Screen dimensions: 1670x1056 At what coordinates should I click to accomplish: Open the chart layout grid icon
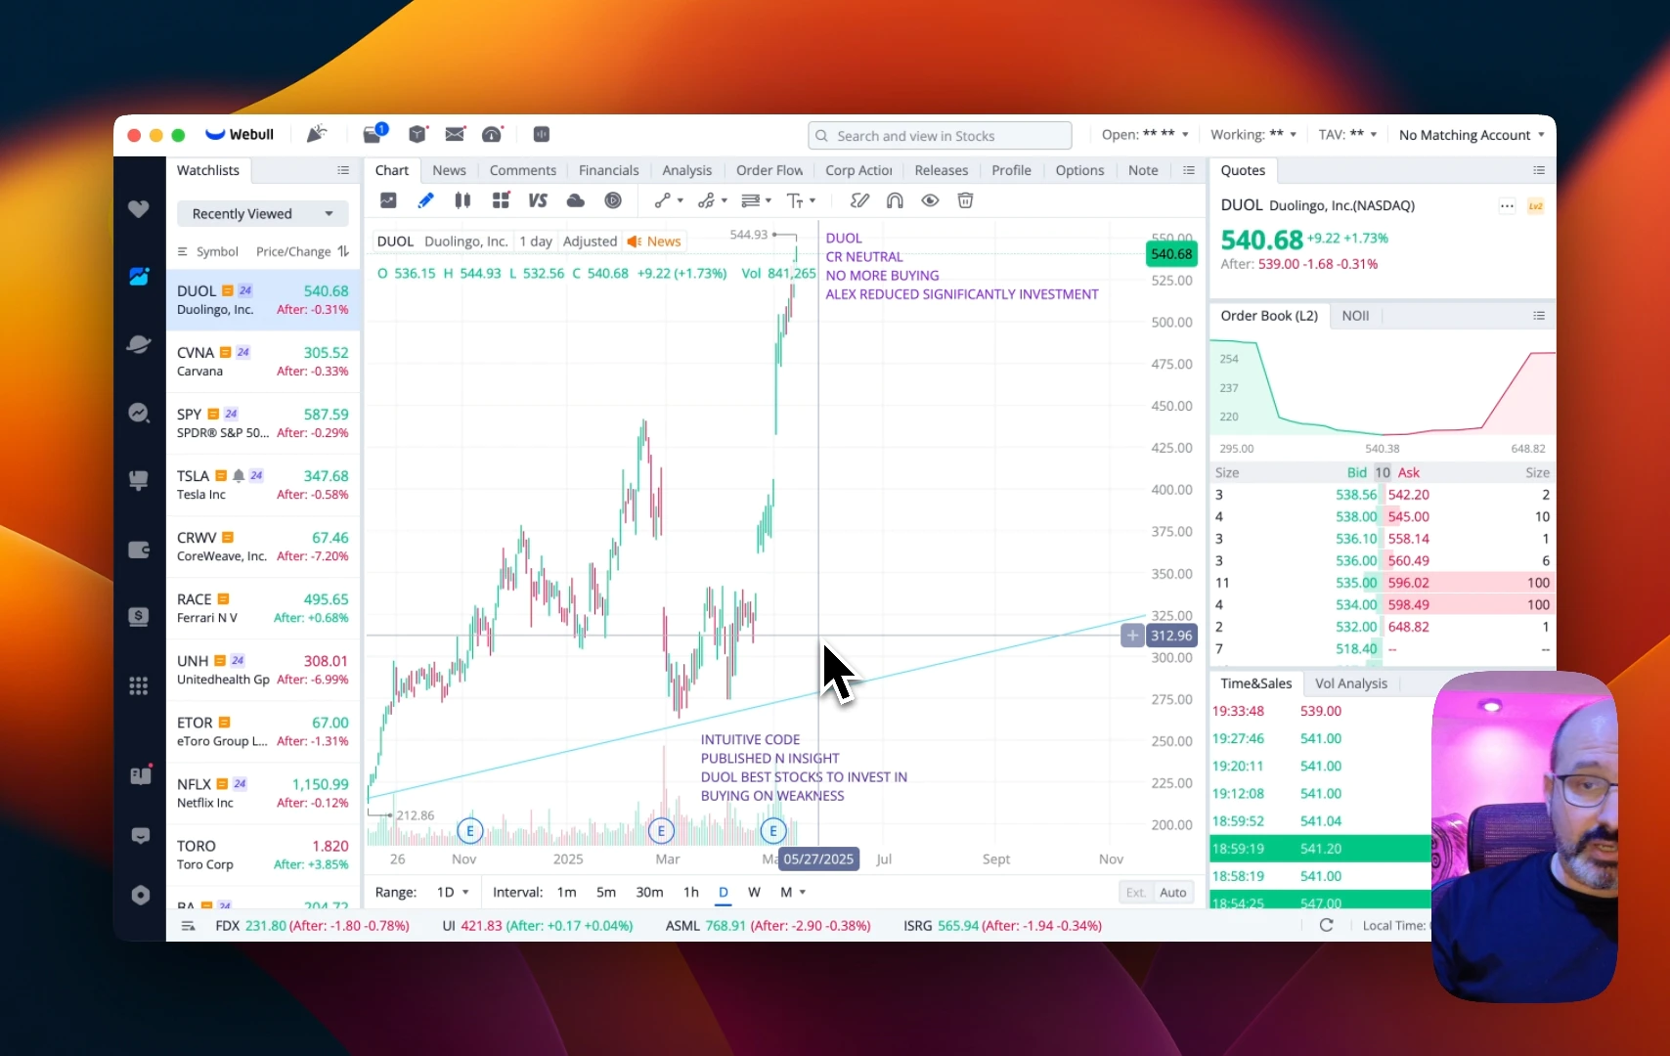[501, 200]
